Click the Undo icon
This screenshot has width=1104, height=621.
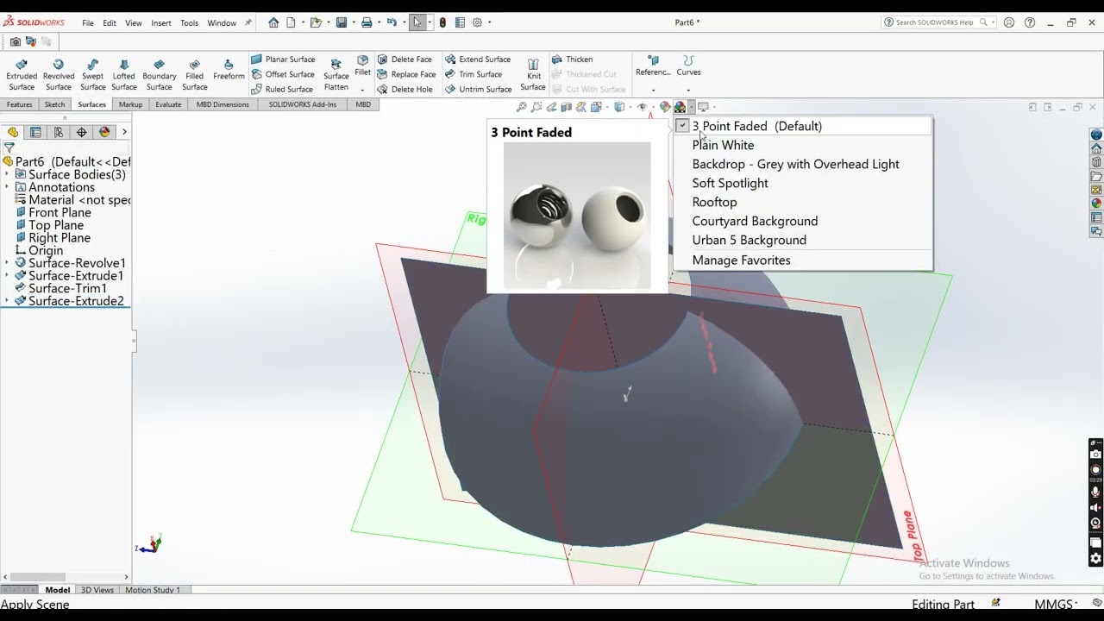pos(392,22)
